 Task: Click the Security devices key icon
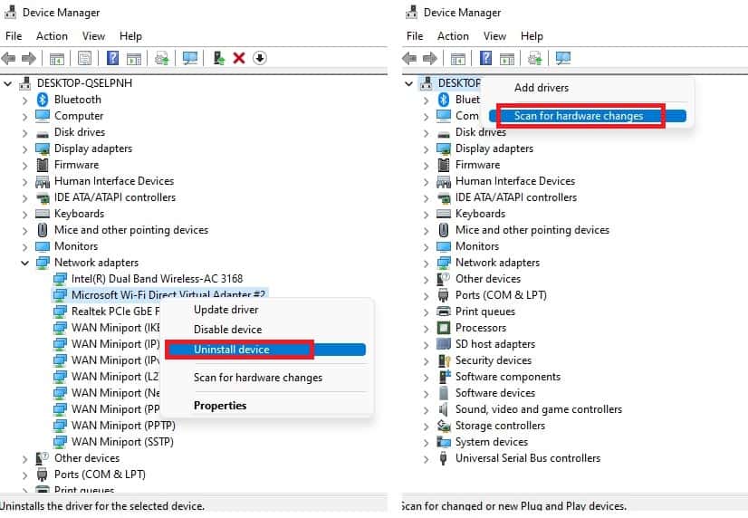(444, 360)
